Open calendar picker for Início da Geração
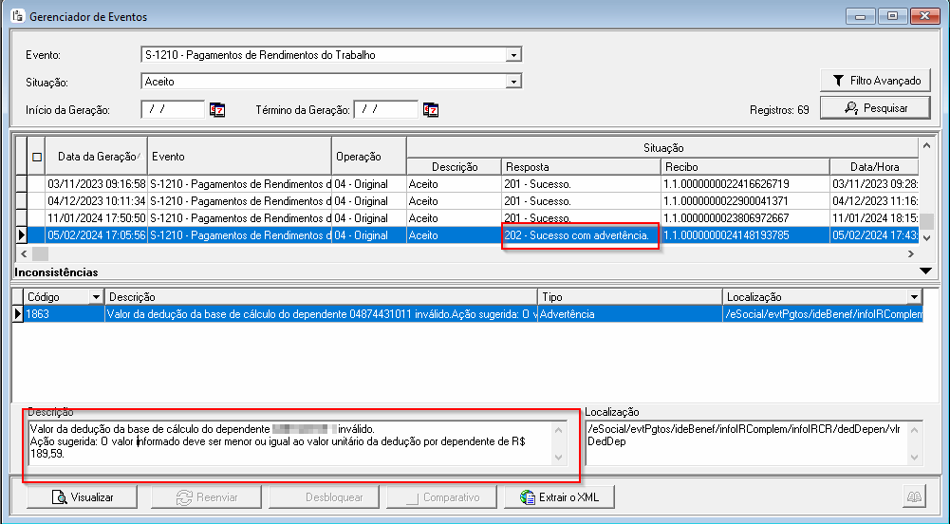 pos(217,110)
